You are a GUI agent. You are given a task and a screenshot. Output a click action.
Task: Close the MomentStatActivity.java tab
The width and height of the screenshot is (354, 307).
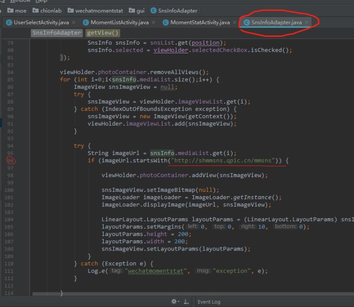pyautogui.click(x=234, y=23)
